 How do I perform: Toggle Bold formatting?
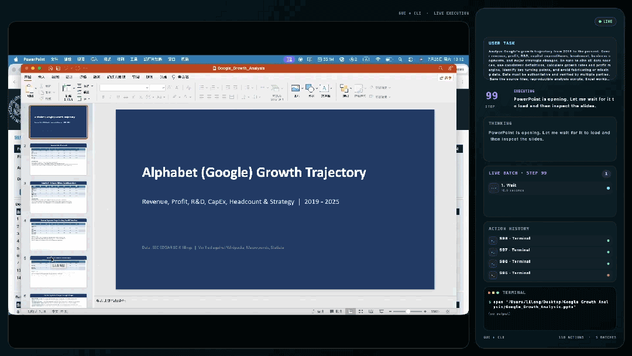(103, 97)
